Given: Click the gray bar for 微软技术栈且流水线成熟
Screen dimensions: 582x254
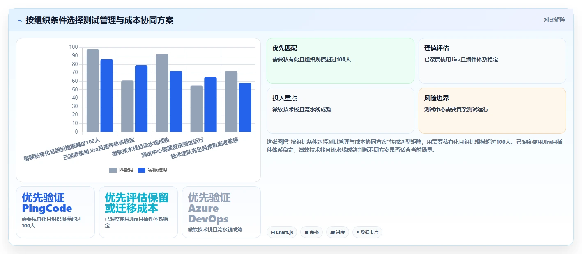Looking at the screenshot, I should [x=162, y=93].
